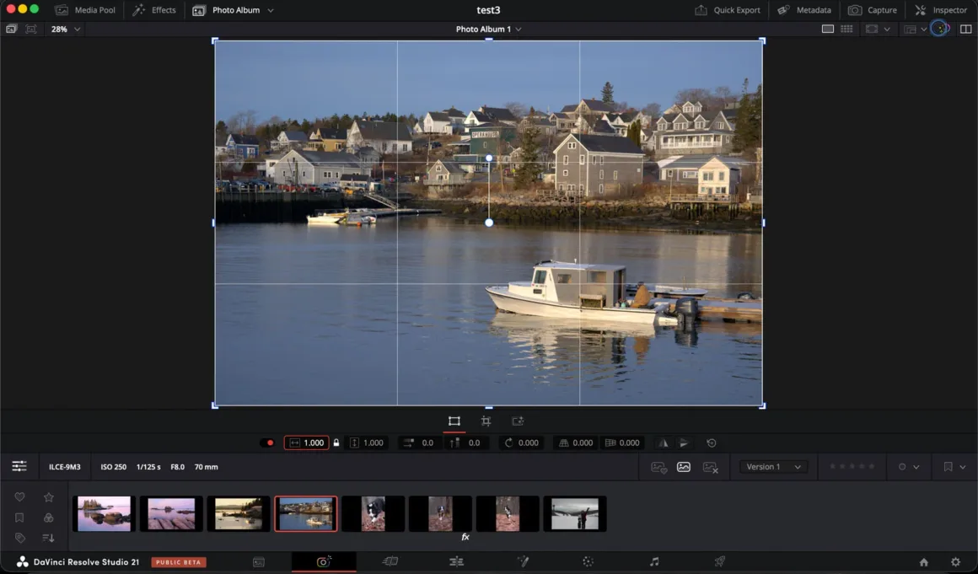Toggle the lock for aspect ratio

tap(336, 443)
